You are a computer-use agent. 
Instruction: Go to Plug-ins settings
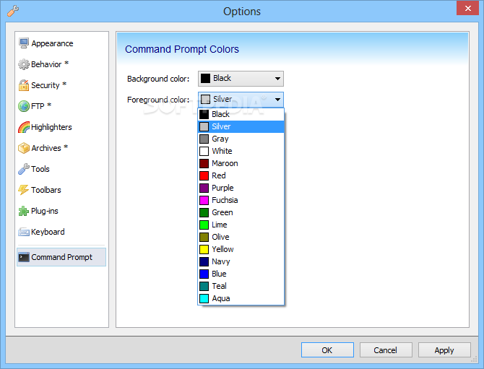coord(45,211)
